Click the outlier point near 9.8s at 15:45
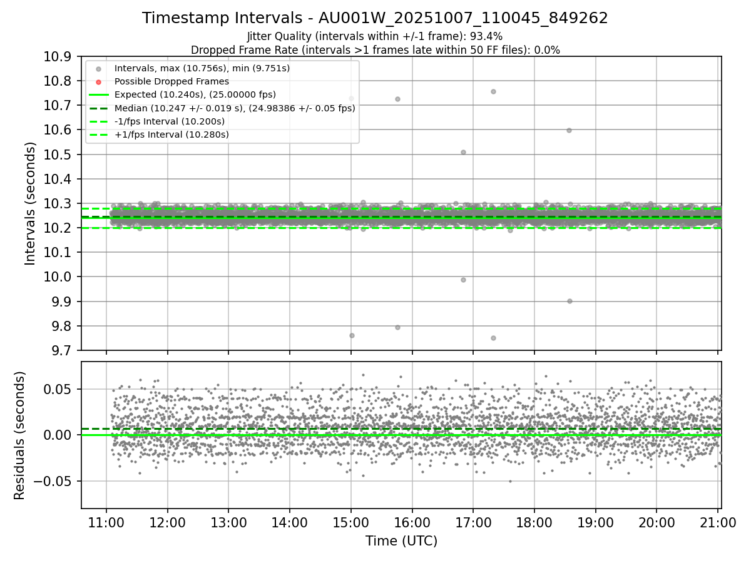Screen dimensions: 751x563 (397, 327)
